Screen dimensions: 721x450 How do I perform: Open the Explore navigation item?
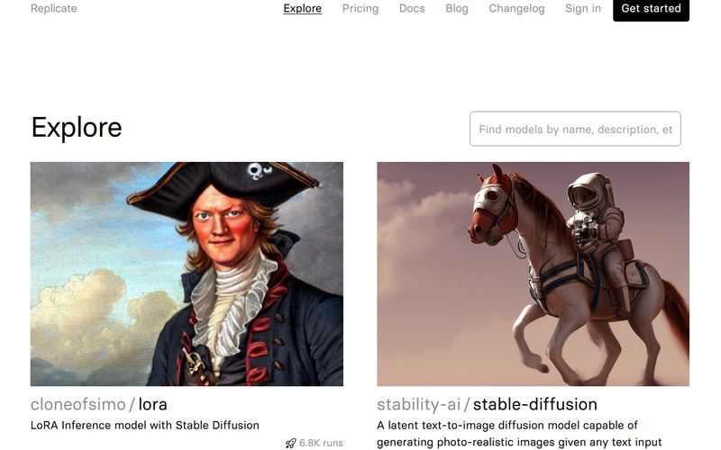pos(302,8)
